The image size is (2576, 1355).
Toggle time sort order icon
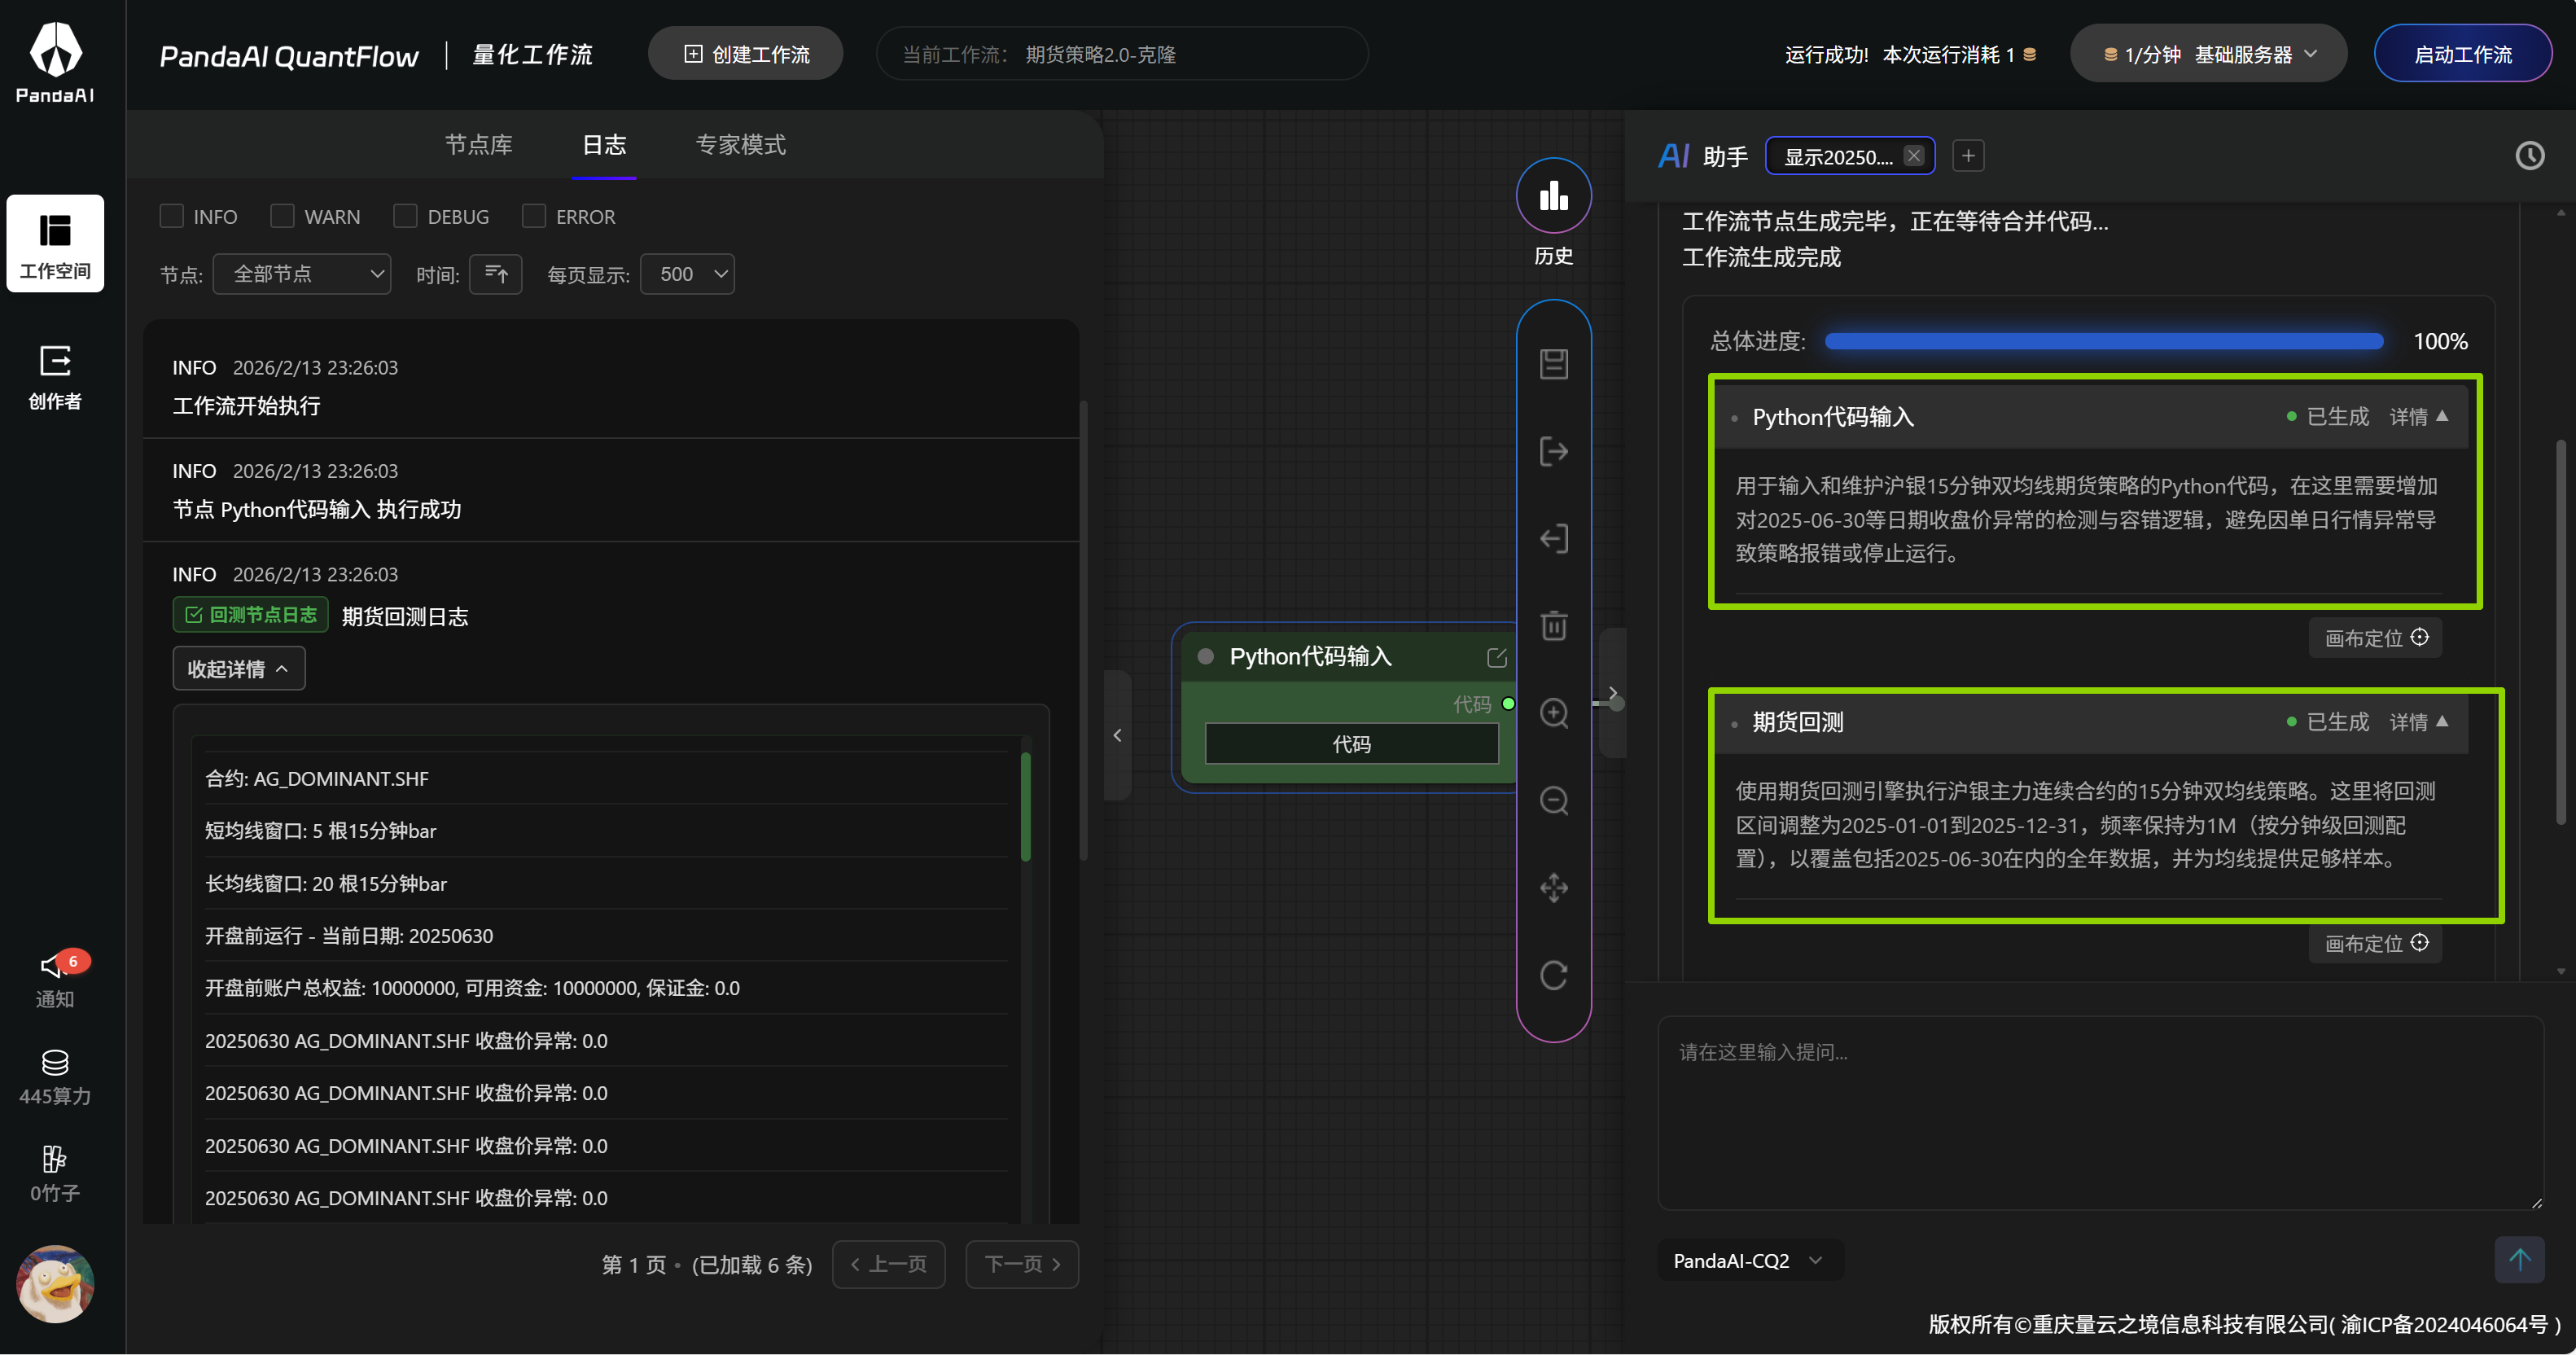pos(496,274)
